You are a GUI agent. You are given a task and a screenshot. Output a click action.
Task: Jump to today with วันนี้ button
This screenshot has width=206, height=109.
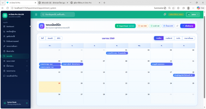[42, 38]
